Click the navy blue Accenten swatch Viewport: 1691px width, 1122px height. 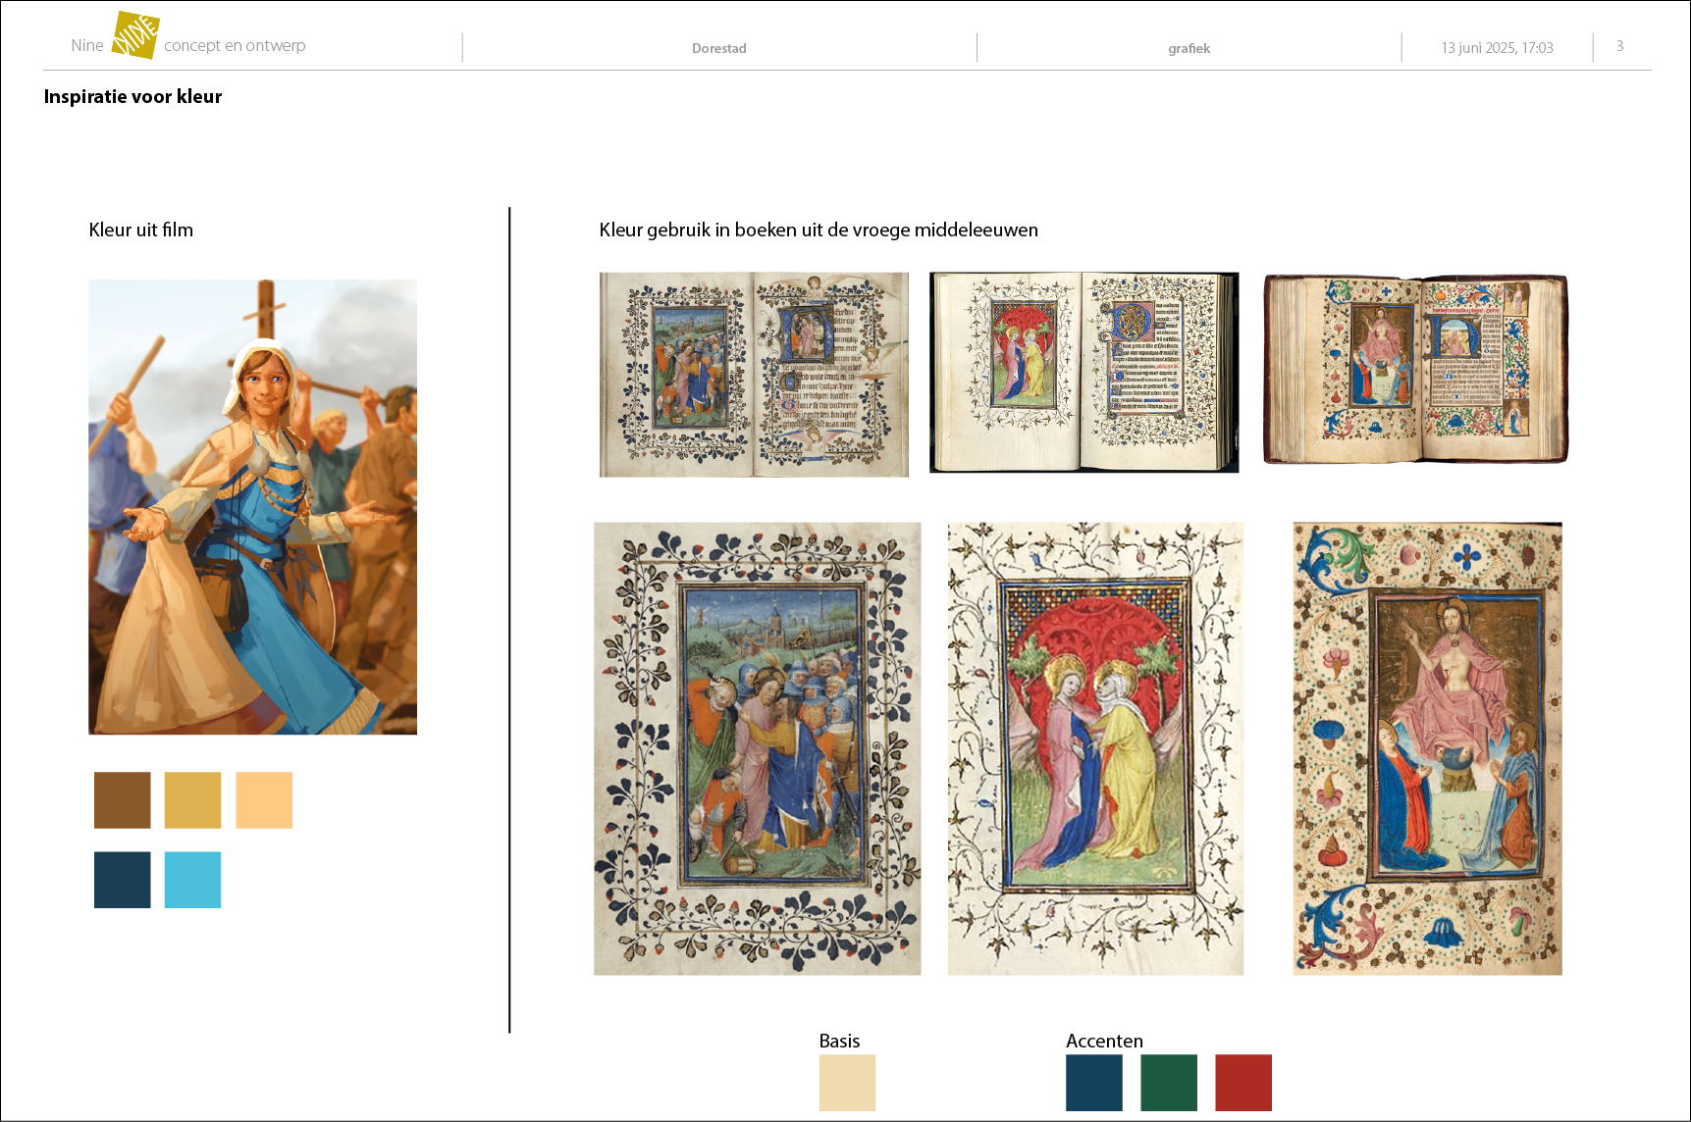pyautogui.click(x=1094, y=1083)
